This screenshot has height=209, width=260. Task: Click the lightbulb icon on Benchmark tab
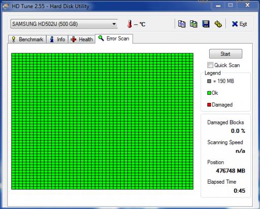point(14,39)
